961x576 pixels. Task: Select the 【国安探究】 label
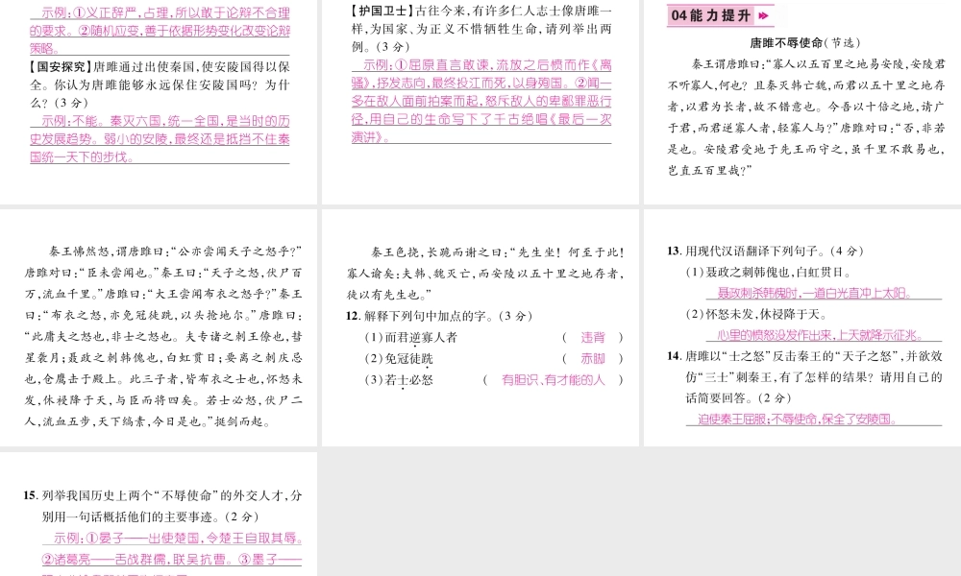60,67
